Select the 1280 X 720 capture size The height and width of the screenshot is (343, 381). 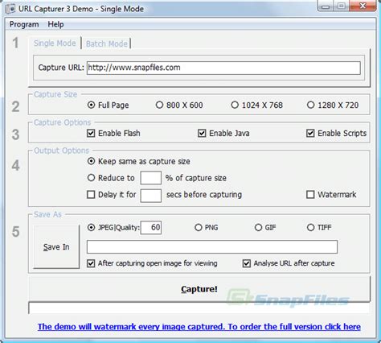[333, 105]
